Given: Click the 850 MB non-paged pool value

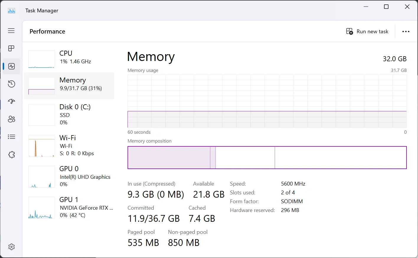Looking at the screenshot, I should (184, 243).
